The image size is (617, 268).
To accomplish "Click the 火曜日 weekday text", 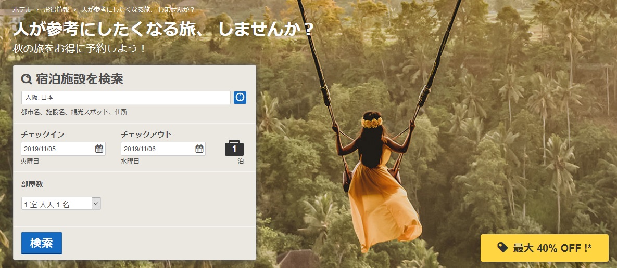I will (30, 162).
